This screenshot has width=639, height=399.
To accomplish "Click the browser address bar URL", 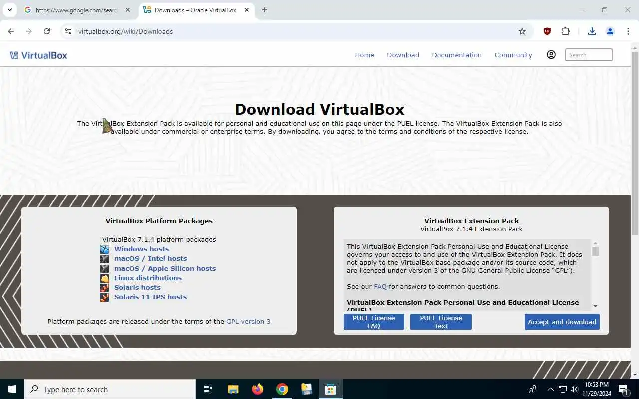I will click(x=125, y=31).
